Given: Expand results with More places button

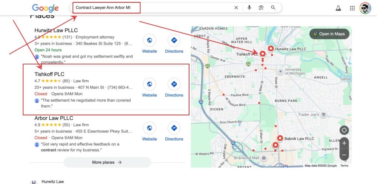Looking at the screenshot, I should [x=107, y=162].
